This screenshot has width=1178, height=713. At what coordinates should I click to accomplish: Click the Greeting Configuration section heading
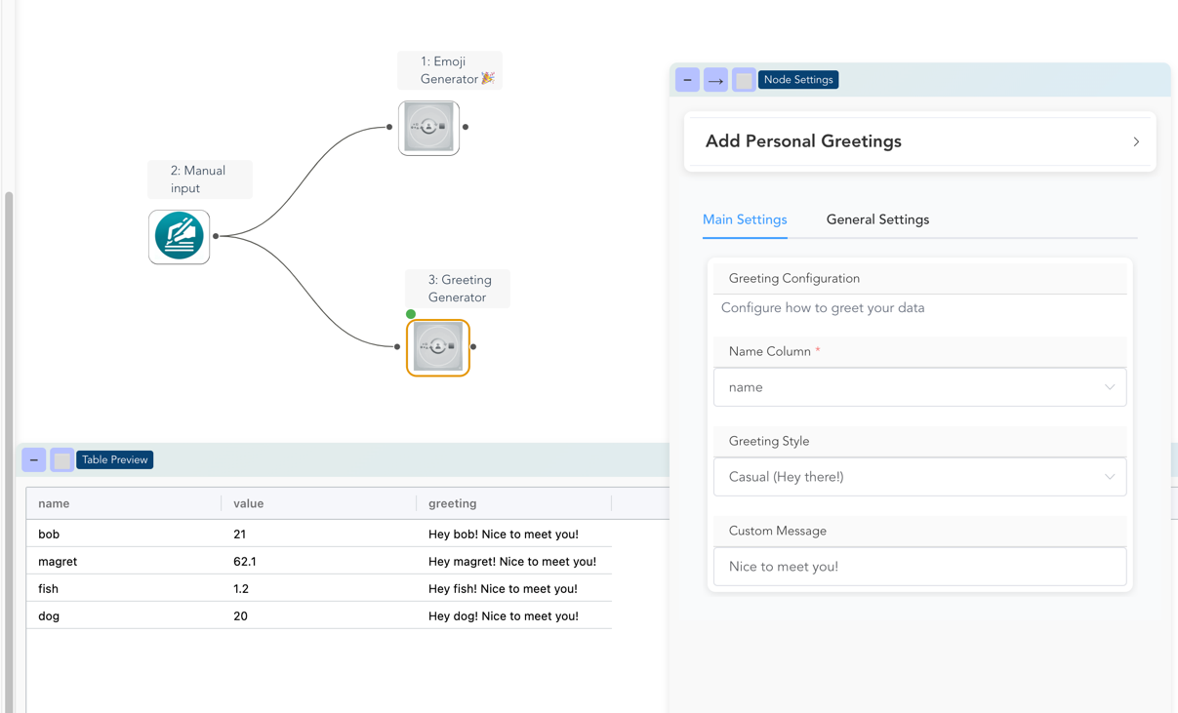(x=794, y=278)
